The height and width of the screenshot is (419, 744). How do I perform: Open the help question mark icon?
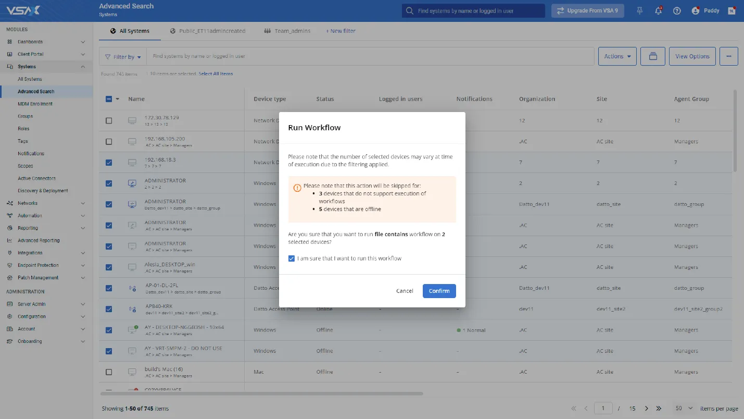point(677,10)
